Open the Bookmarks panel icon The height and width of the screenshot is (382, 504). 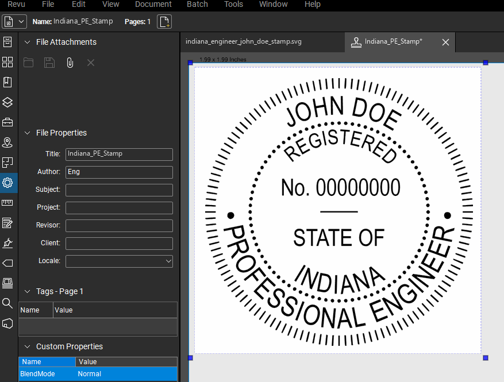7,82
